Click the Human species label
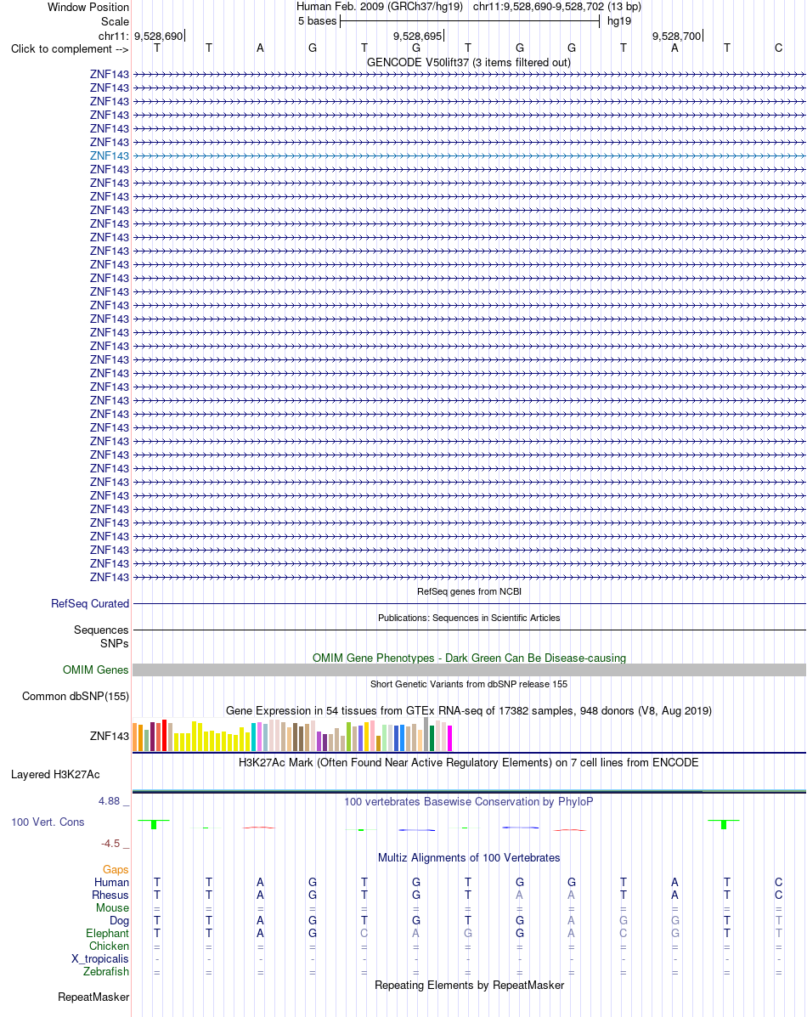This screenshot has height=1017, width=807. [111, 882]
